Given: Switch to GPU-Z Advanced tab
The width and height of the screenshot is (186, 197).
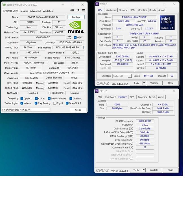Looking at the screenshot, I should coord(35,11).
